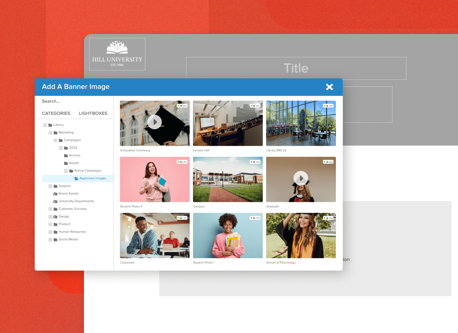Click the MPG badge on Graduation Ceremony

(182, 106)
